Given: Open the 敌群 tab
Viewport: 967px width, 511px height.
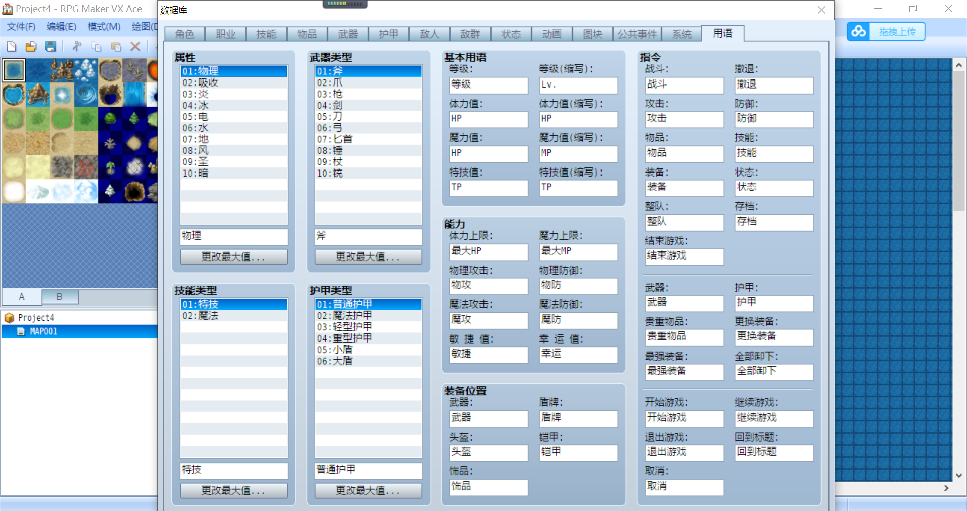Looking at the screenshot, I should point(470,34).
